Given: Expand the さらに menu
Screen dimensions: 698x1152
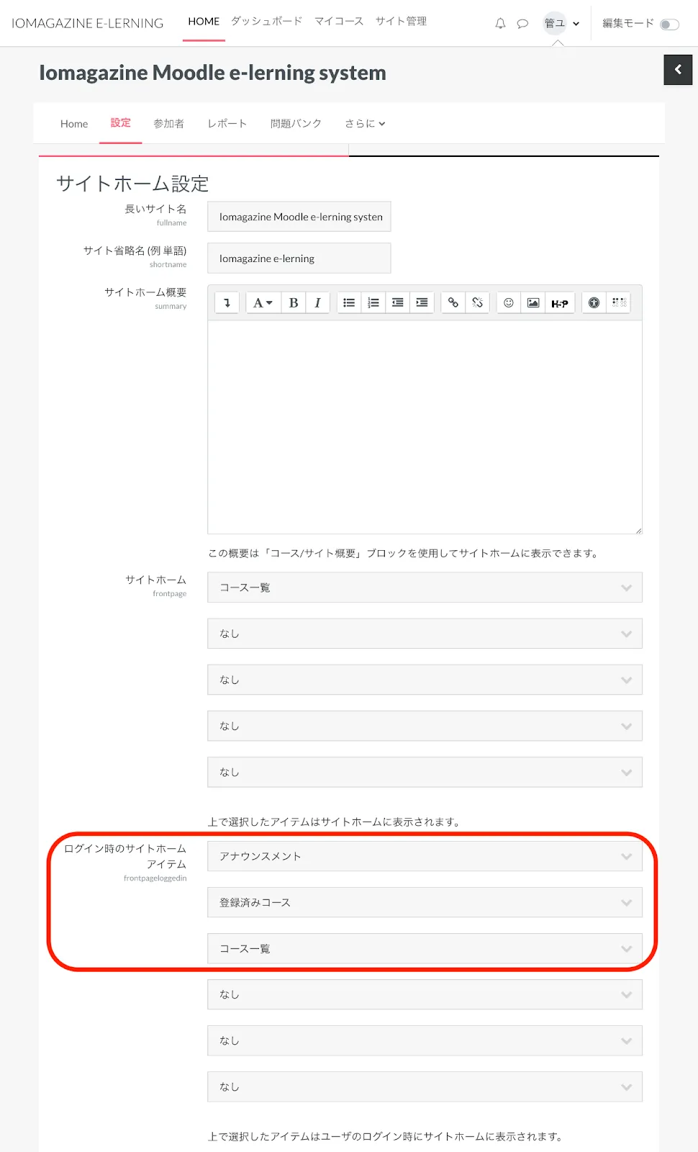Looking at the screenshot, I should 365,124.
